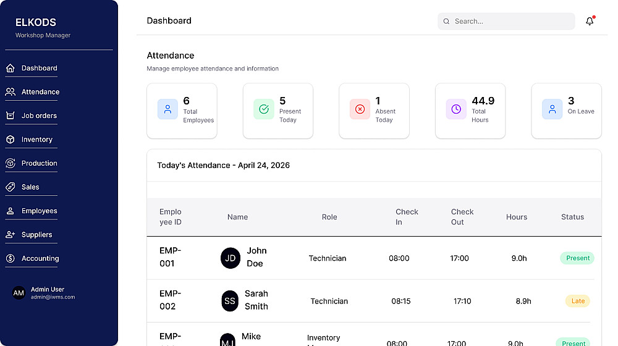Click the Accounting dollar icon
This screenshot has height=346, width=618.
point(11,258)
